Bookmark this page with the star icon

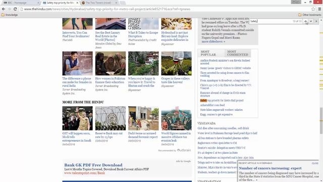313,9
